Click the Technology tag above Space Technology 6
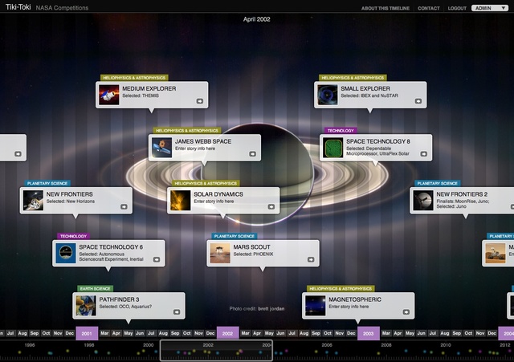The image size is (514, 362). pyautogui.click(x=73, y=236)
